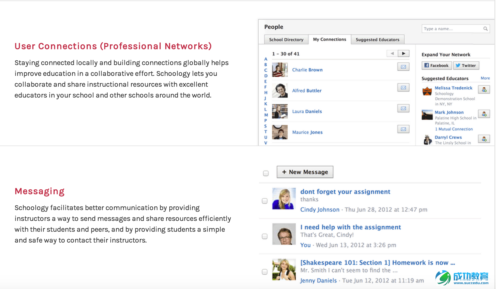Click the New Message button
The height and width of the screenshot is (289, 496).
click(305, 172)
